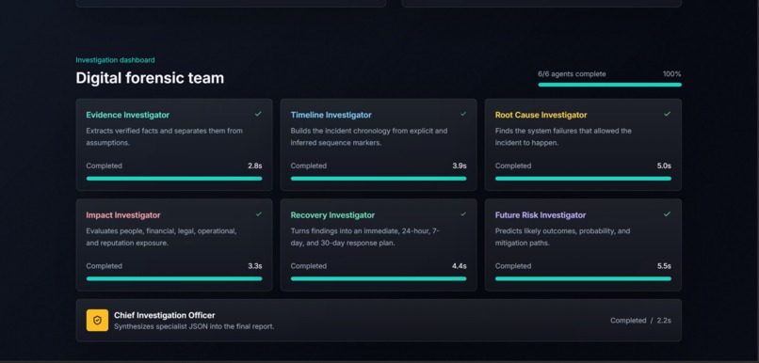Screen dimensions: 759x363
Task: Click the Extracts verified facts description
Action: [x=165, y=136]
